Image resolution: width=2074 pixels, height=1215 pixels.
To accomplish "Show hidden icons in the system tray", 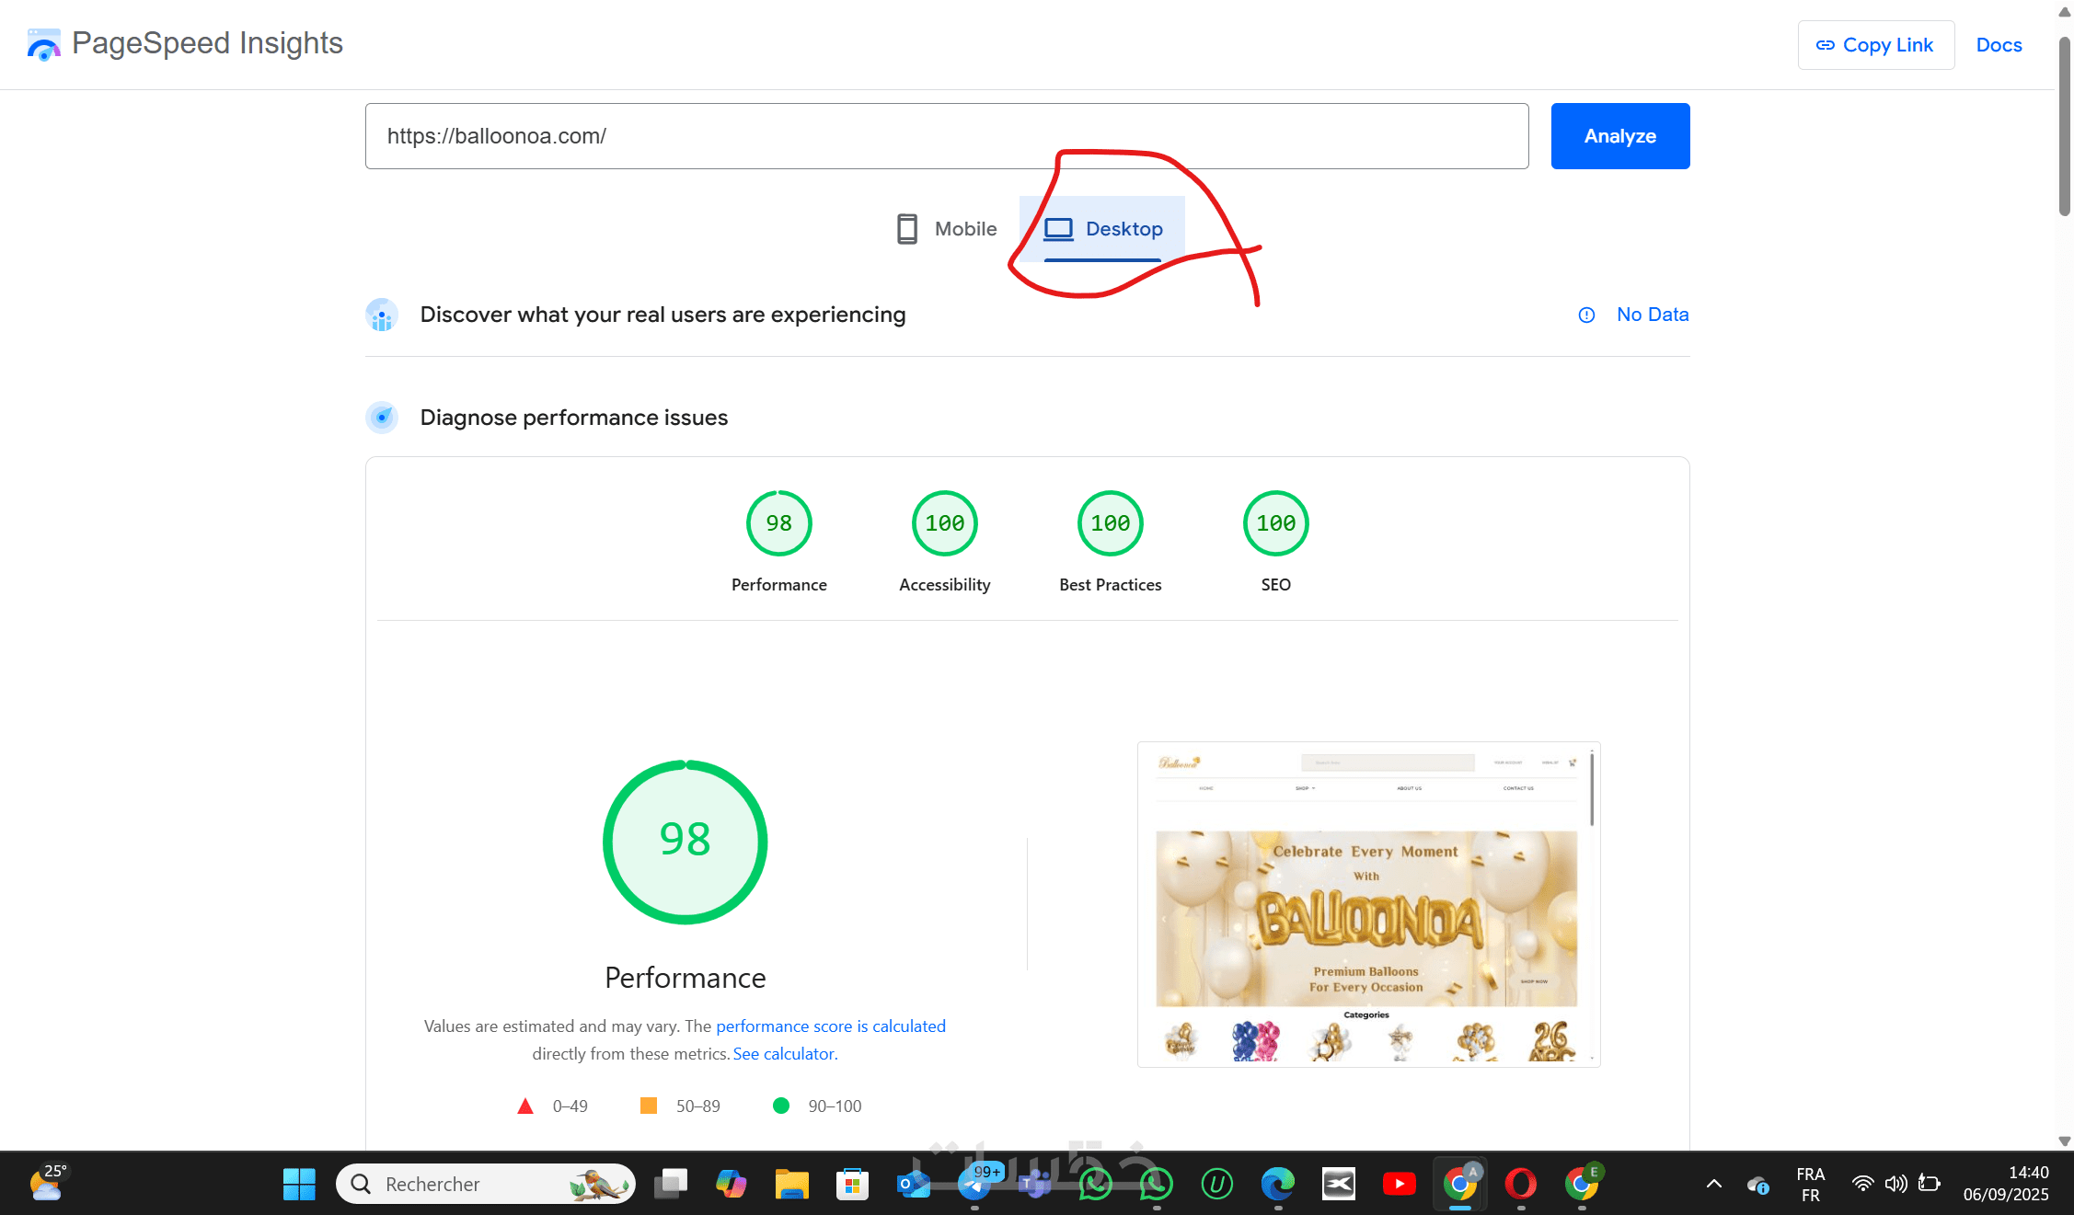I will [1713, 1184].
